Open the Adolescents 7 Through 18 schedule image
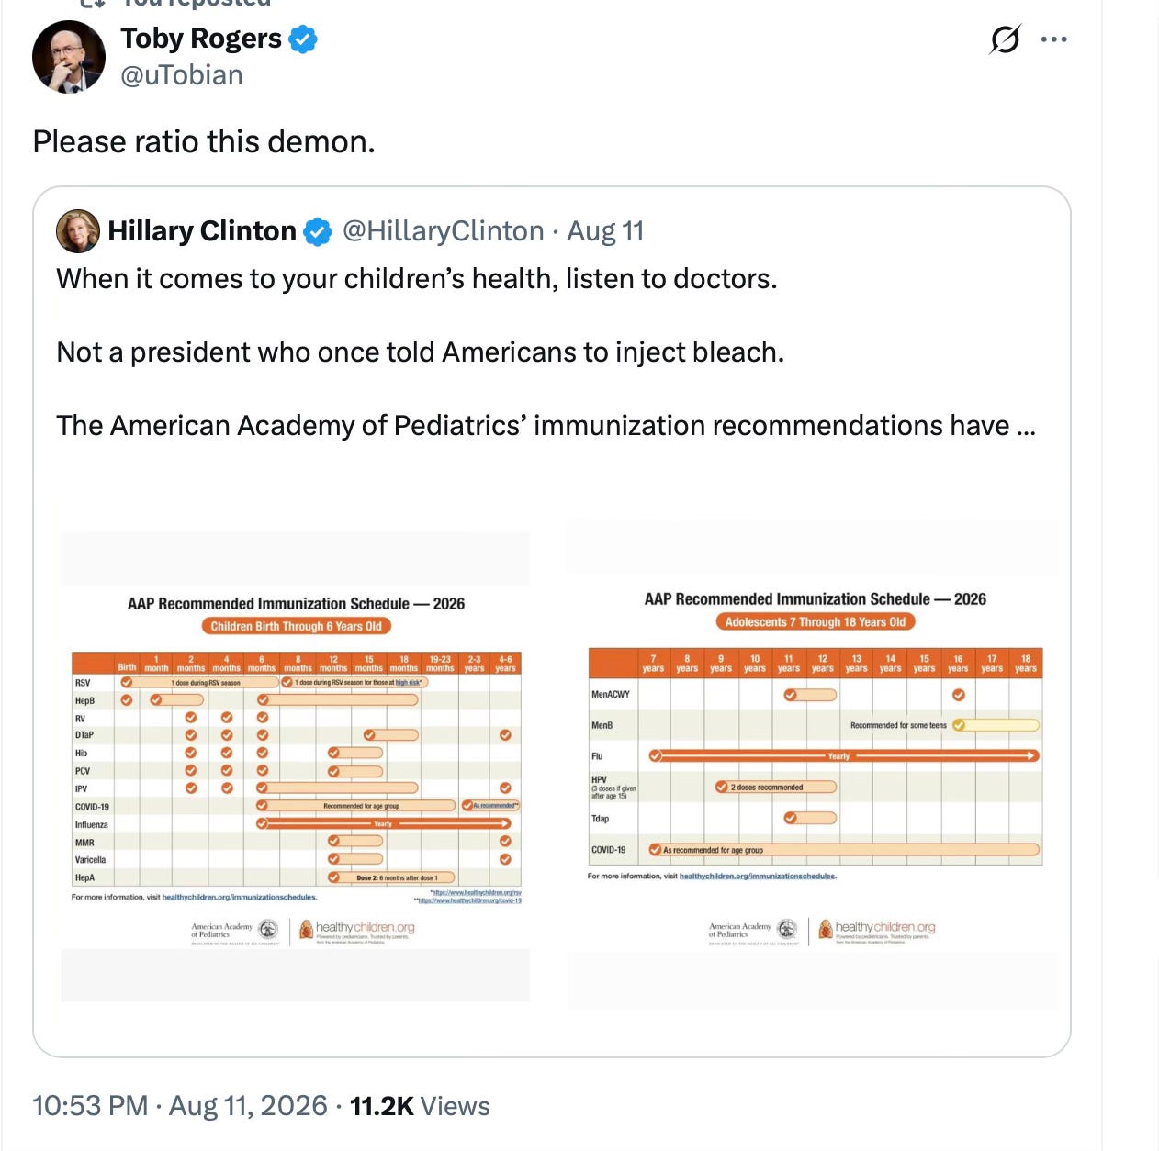Viewport: 1159px width, 1151px height. point(814,764)
